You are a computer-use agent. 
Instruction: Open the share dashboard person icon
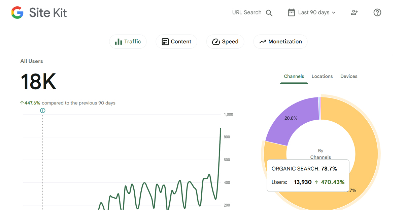(x=354, y=12)
